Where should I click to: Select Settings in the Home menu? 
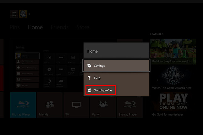tap(116, 65)
